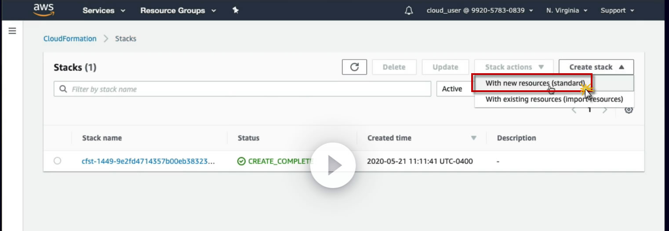Open the AWS home logo
669x231 pixels.
click(44, 10)
